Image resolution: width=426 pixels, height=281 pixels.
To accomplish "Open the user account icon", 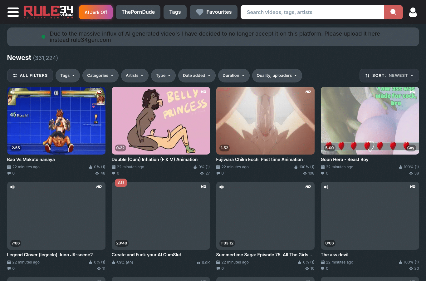I will pos(413,12).
